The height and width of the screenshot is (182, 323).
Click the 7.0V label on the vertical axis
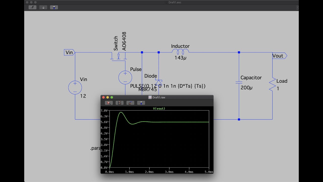[104, 111]
